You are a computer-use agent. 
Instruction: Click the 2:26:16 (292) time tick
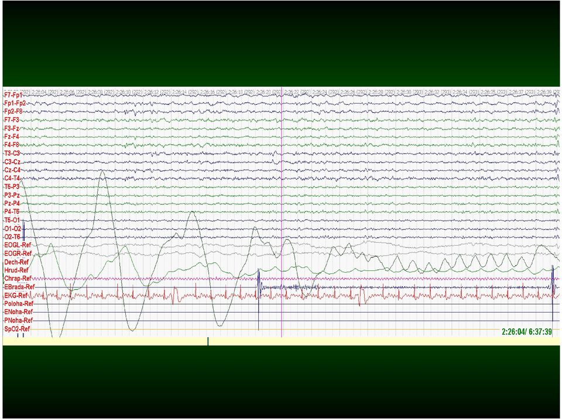click(213, 92)
